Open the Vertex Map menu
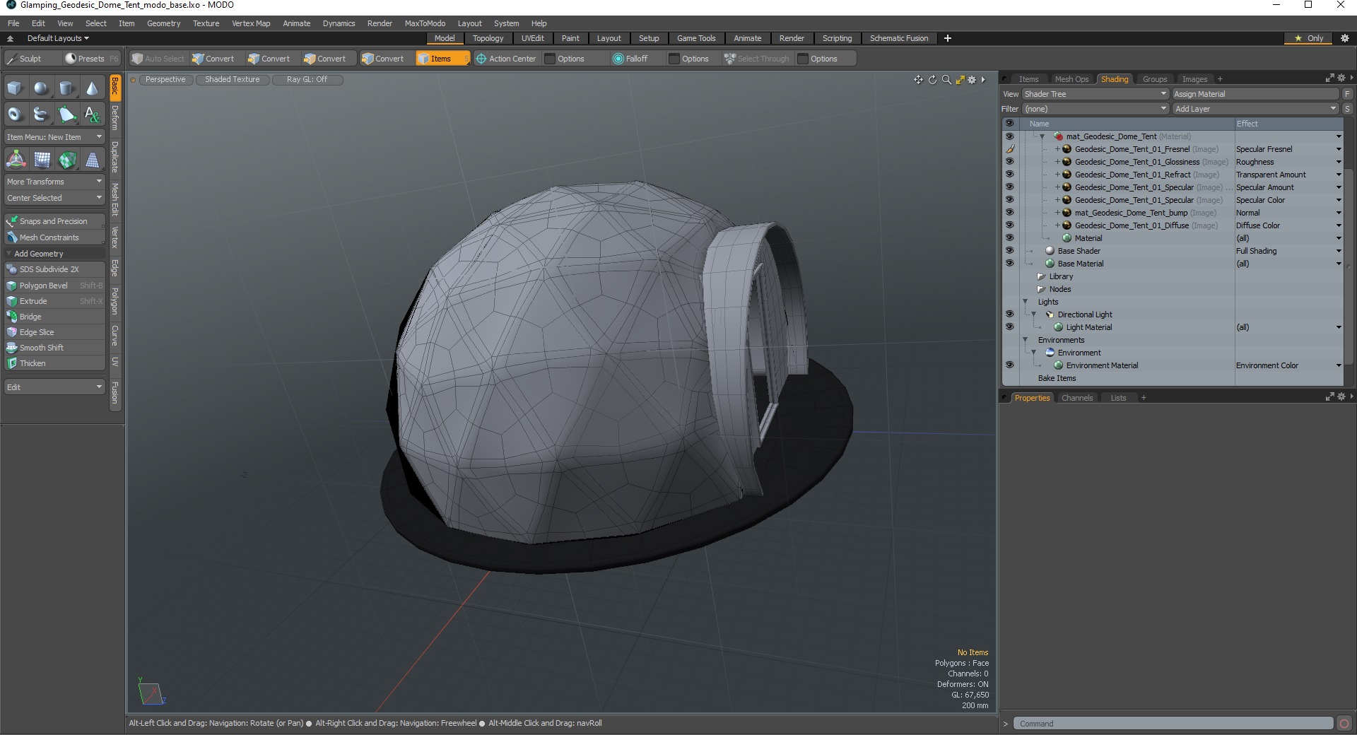Viewport: 1357px width, 735px height. coord(251,23)
